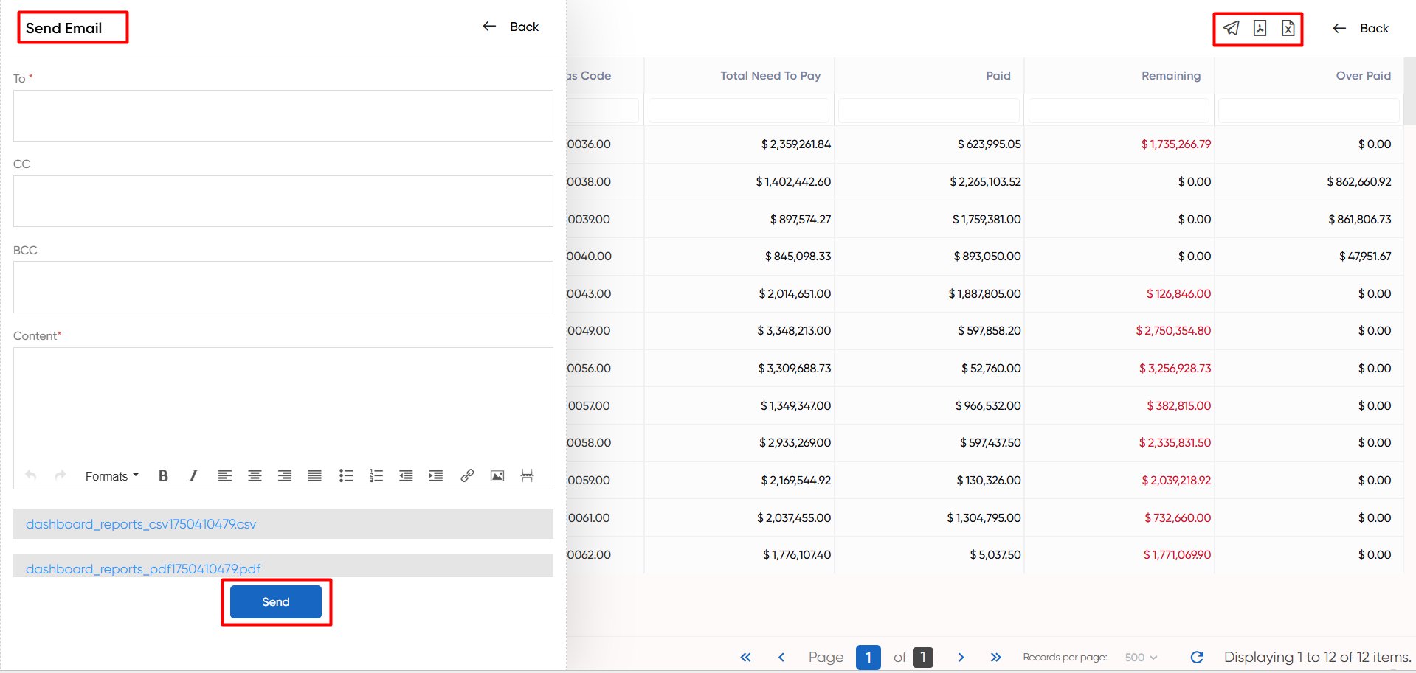Select remaining value $ 2,335,831.50
Image resolution: width=1416 pixels, height=673 pixels.
(x=1175, y=442)
